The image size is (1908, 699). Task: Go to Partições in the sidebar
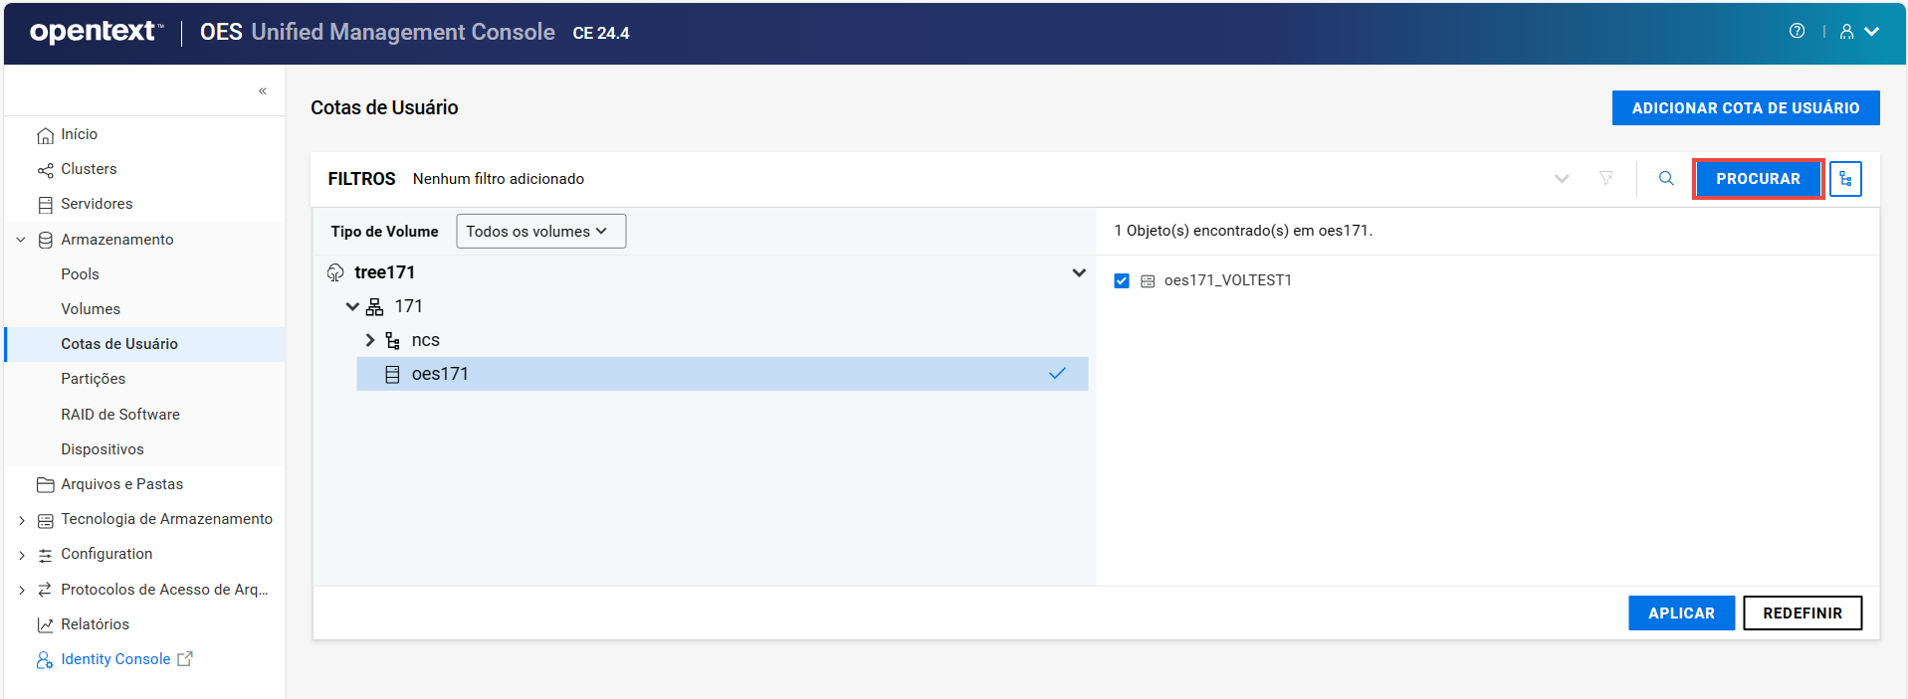[93, 379]
